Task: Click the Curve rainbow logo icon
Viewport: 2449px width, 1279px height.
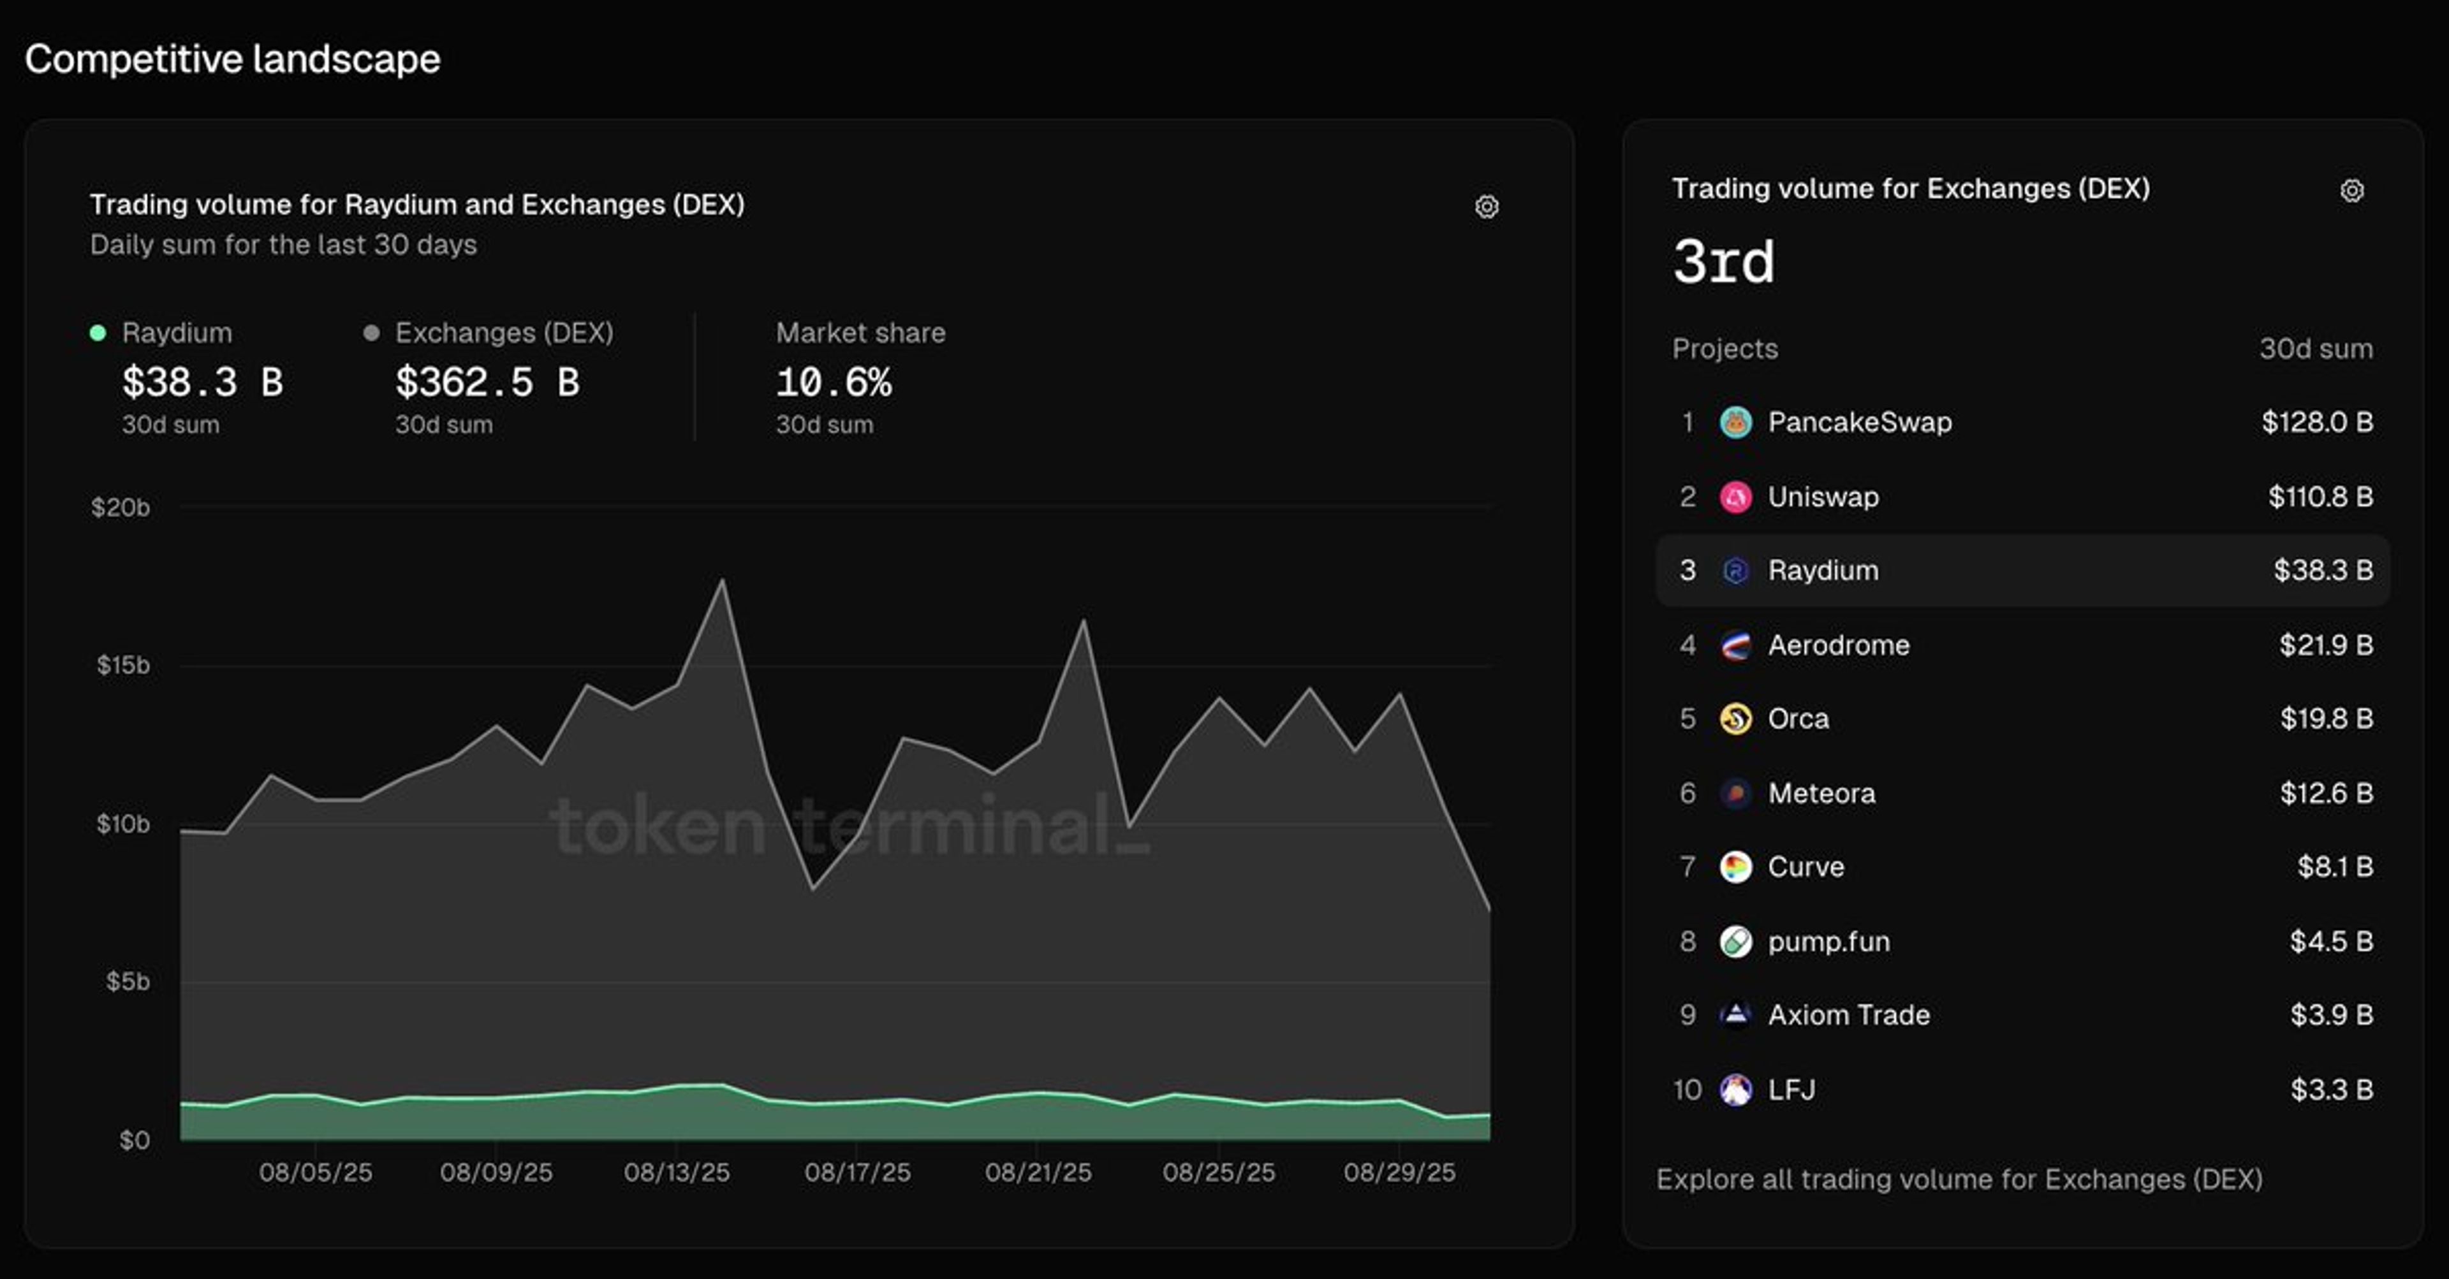Action: click(1736, 868)
